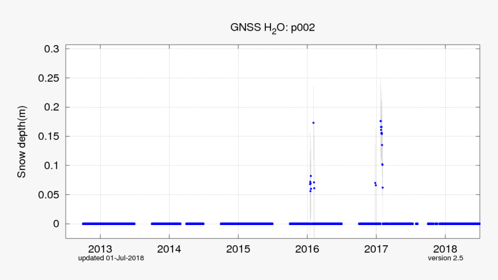Click the 2014 x-axis year label
Image resolution: width=498 pixels, height=280 pixels.
pos(169,249)
